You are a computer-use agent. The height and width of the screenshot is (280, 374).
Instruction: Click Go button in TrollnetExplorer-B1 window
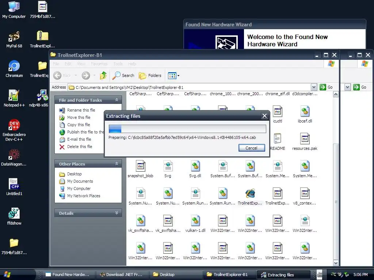pos(327,87)
